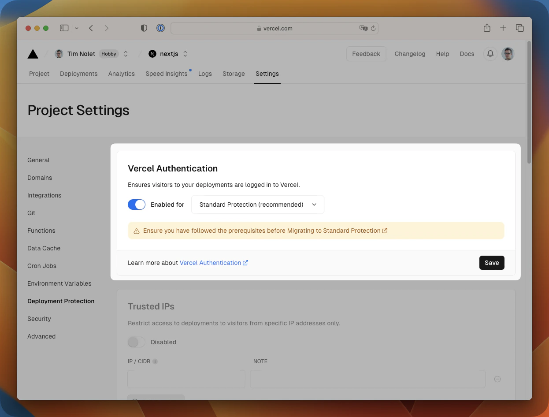Switch to the Deployments tab

(x=78, y=74)
